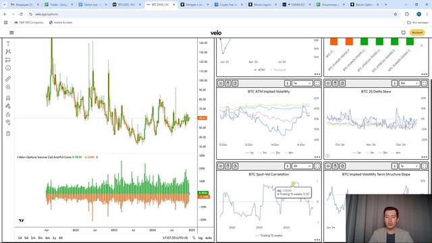Switch to the Gmail Входящие browser tab
Viewport: 432px width, 243px height.
click(x=25, y=5)
